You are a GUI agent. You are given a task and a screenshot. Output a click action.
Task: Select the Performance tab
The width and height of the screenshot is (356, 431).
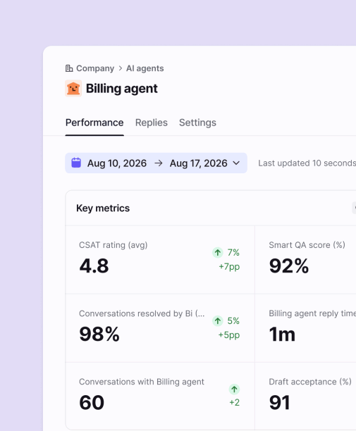tap(94, 123)
